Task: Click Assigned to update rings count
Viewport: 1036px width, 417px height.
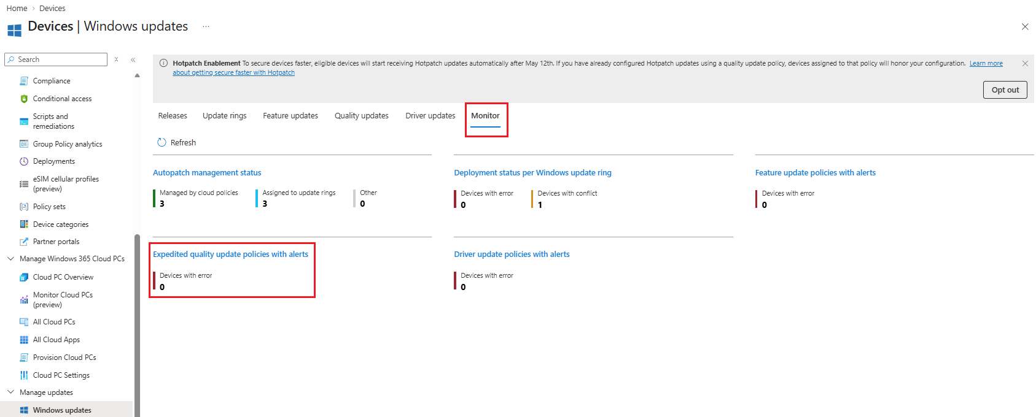Action: coord(265,204)
